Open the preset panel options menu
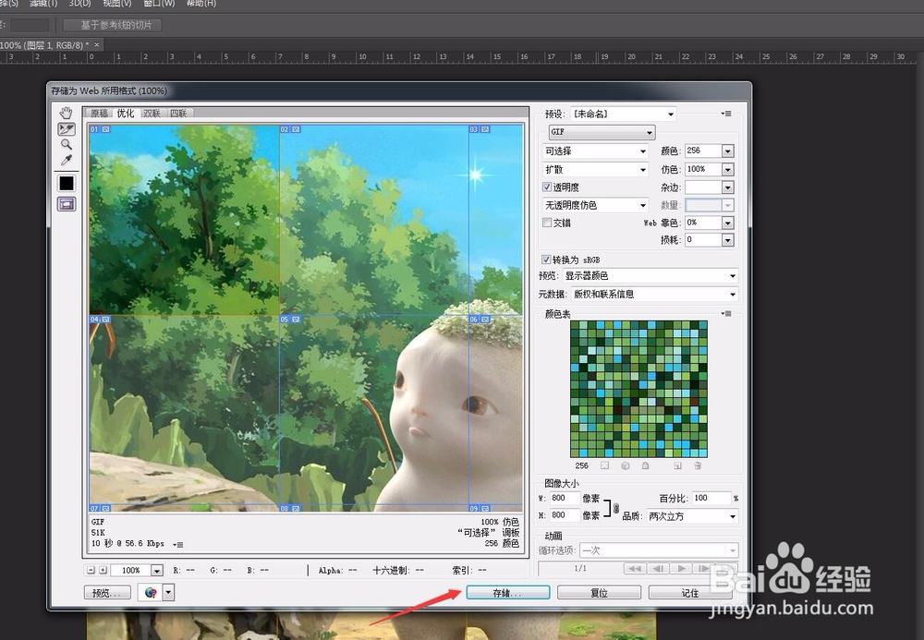This screenshot has width=924, height=640. point(726,114)
